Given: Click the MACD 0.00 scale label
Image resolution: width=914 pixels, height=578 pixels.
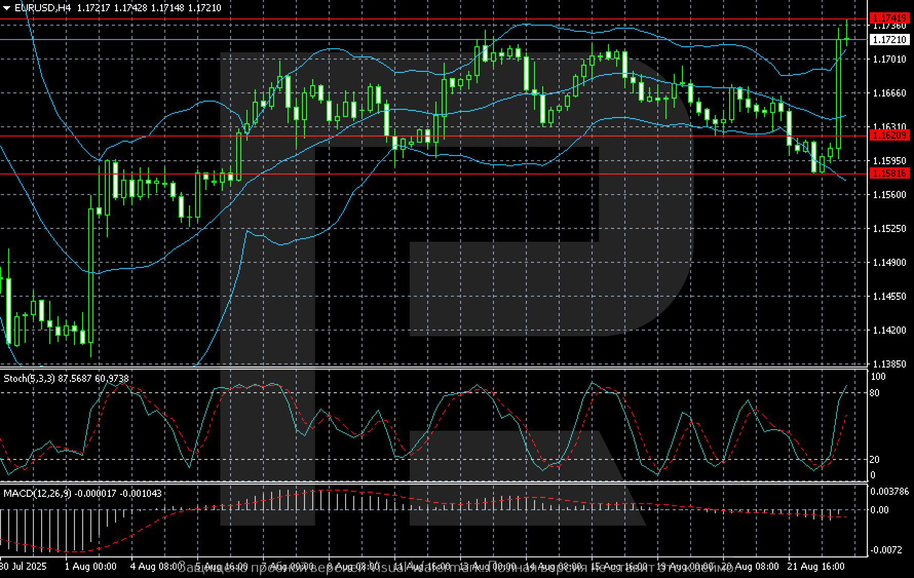Looking at the screenshot, I should tap(879, 510).
